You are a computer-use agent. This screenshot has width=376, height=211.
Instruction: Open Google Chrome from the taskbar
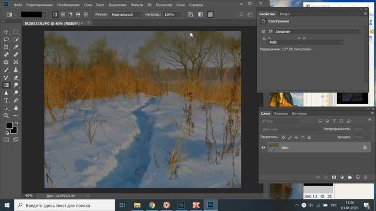(x=152, y=205)
